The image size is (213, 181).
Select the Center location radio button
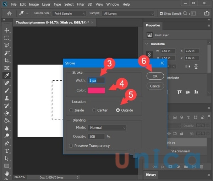coord(94,110)
